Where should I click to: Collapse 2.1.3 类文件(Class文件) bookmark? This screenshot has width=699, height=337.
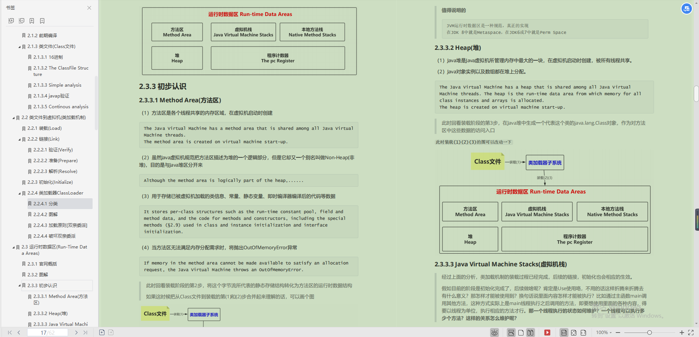[x=20, y=47]
